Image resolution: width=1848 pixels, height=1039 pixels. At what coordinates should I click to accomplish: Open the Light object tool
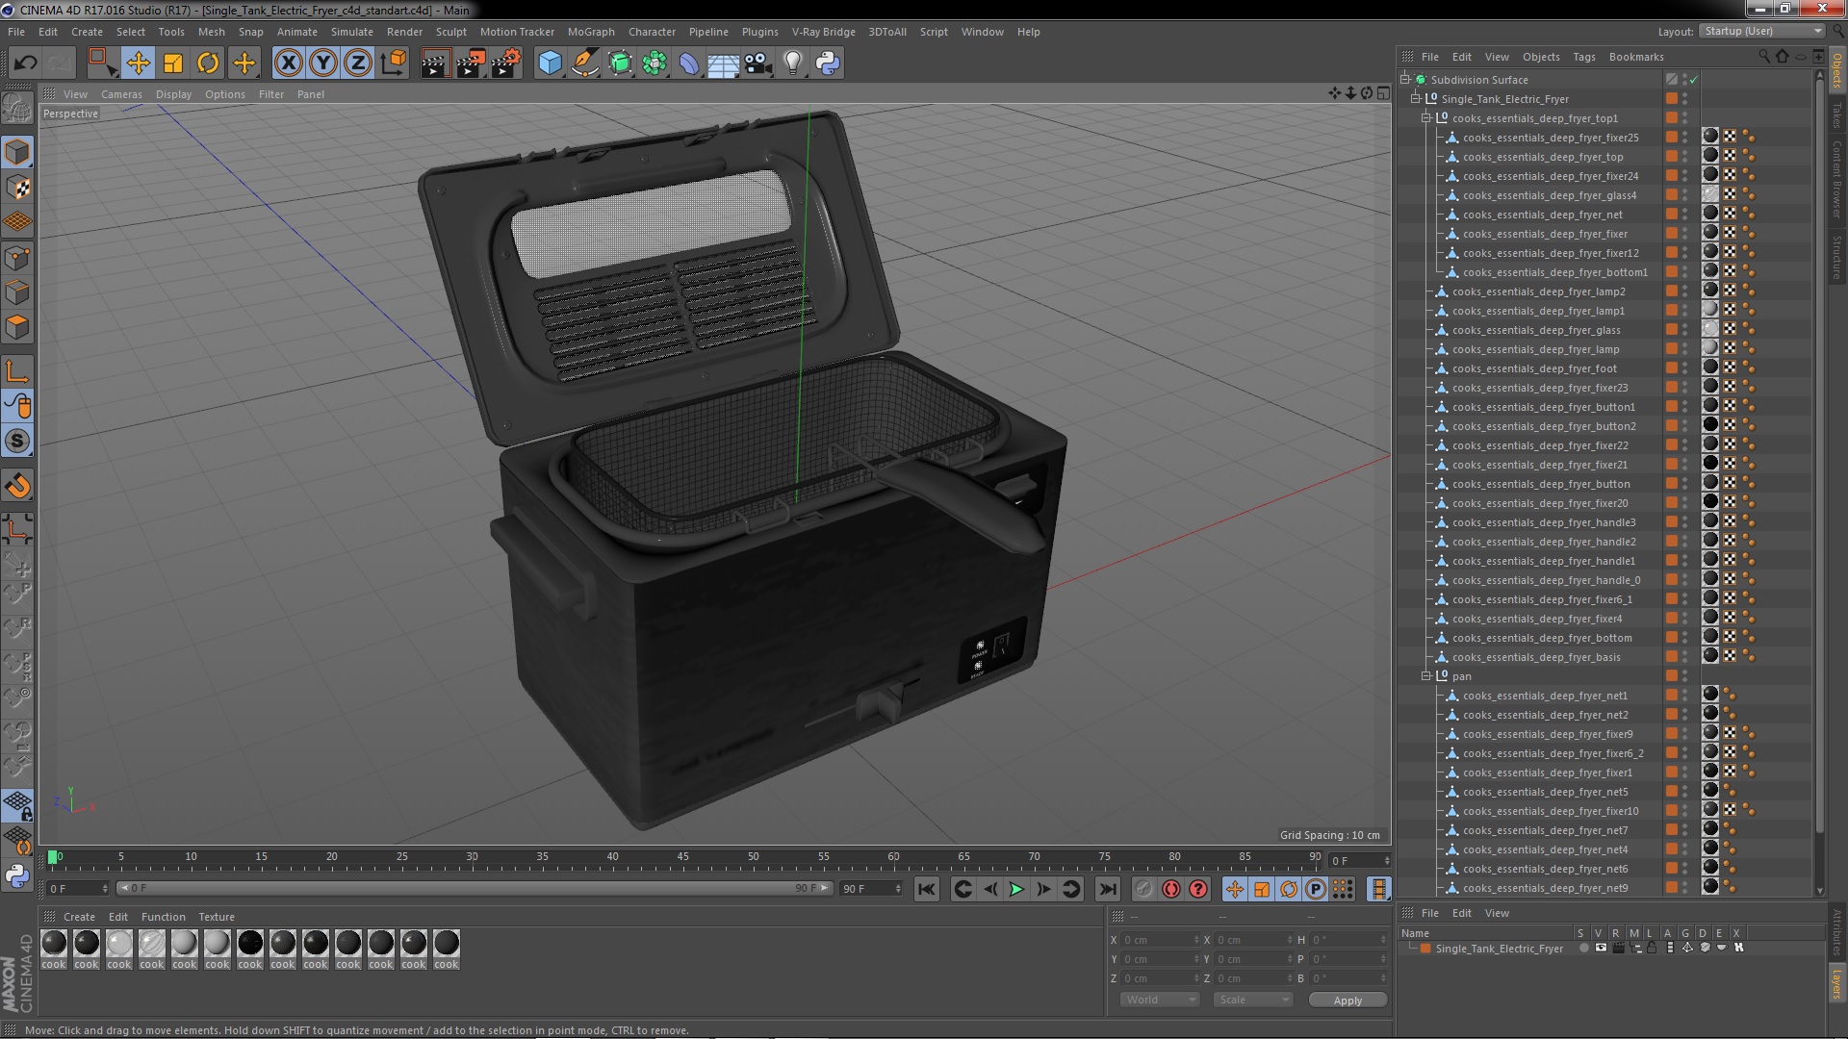[792, 63]
